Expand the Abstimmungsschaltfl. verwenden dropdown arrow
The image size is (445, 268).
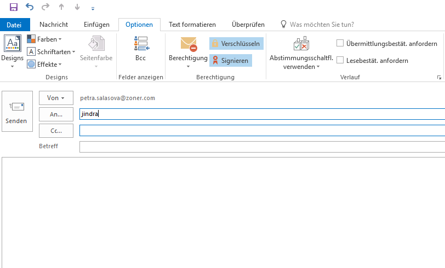pyautogui.click(x=318, y=67)
